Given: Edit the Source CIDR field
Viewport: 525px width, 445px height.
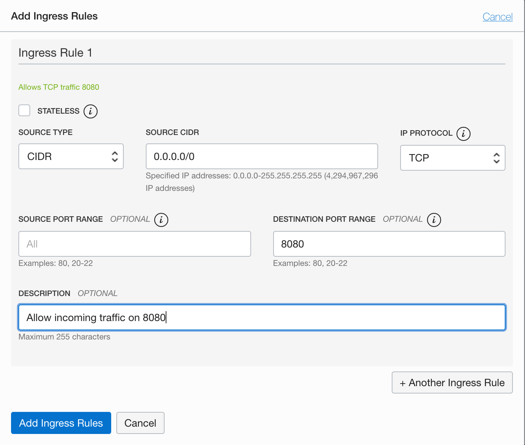Looking at the screenshot, I should (x=262, y=156).
